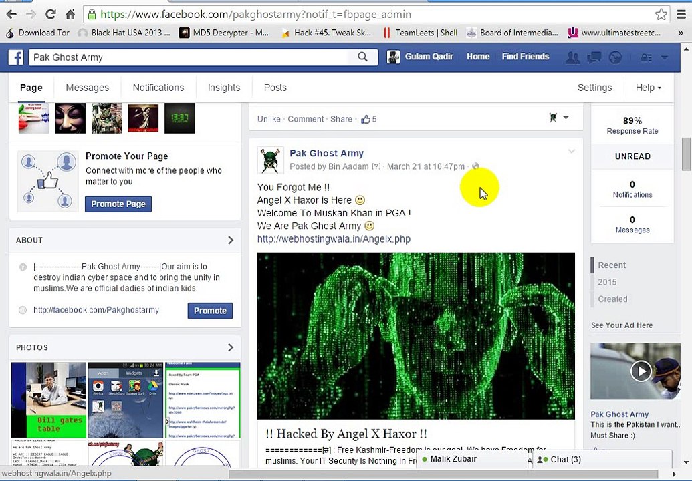The width and height of the screenshot is (692, 481).
Task: Open the privacy shortcuts lock icon
Action: pos(646,57)
